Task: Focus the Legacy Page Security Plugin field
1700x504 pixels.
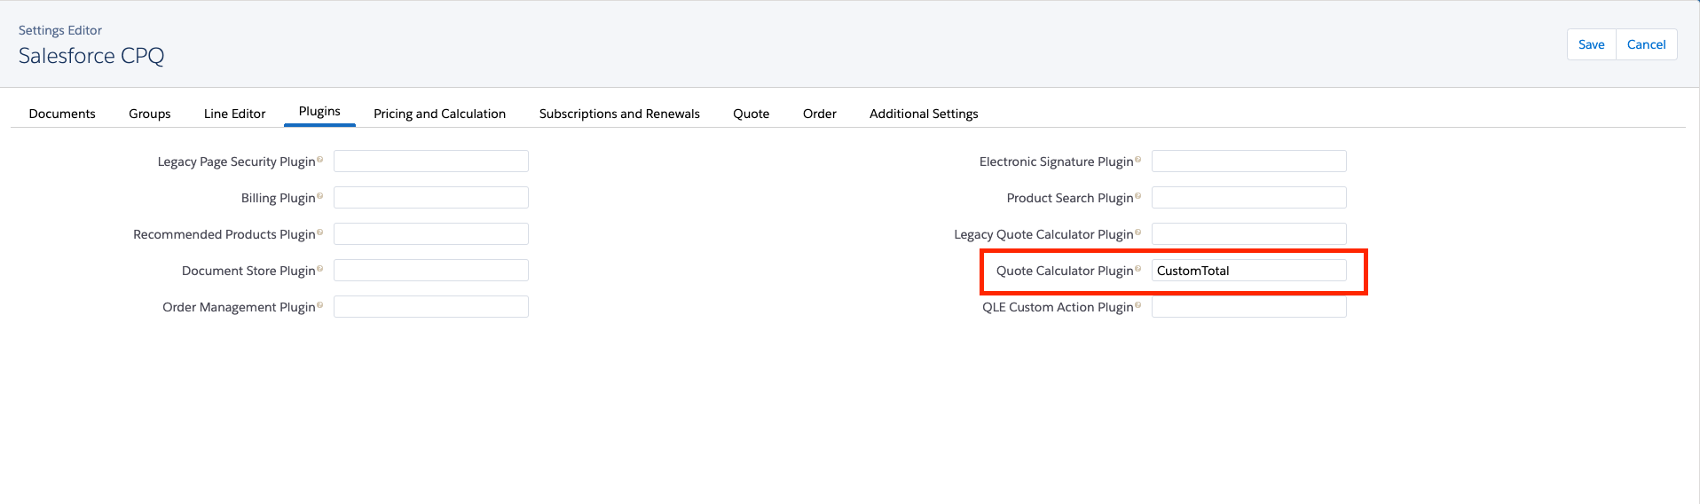Action: click(x=431, y=161)
